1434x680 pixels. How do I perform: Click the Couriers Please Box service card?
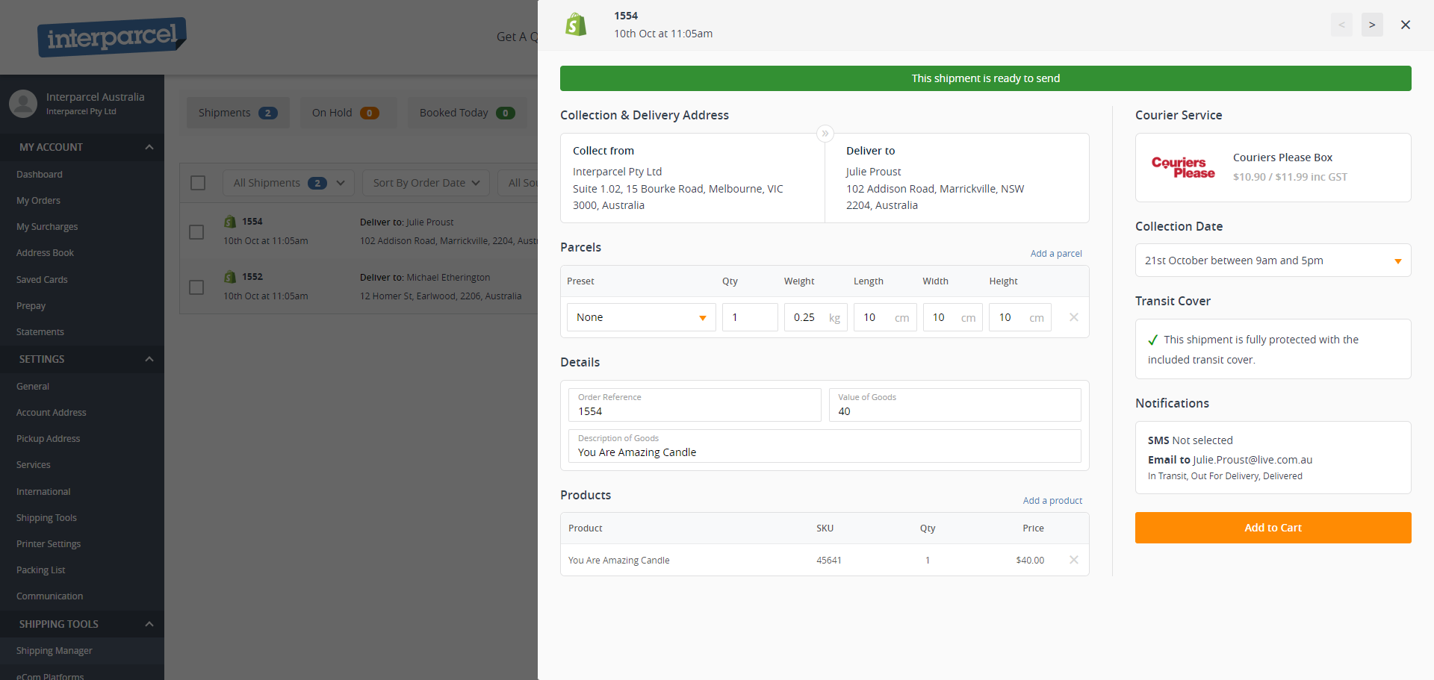pyautogui.click(x=1273, y=167)
